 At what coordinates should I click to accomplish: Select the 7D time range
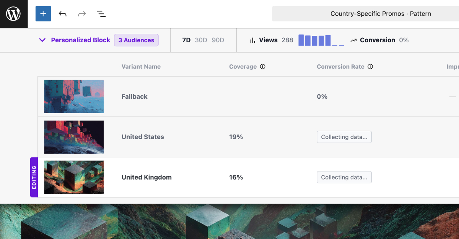tap(186, 40)
